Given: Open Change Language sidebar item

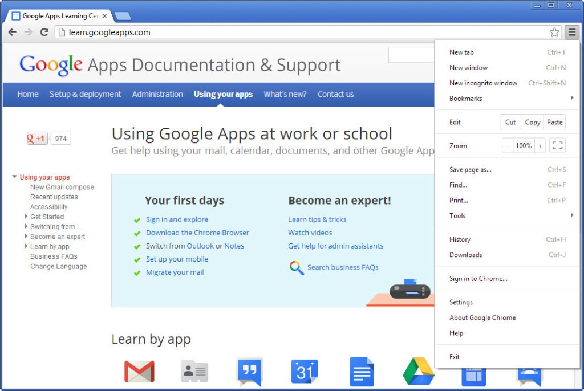Looking at the screenshot, I should (x=59, y=266).
